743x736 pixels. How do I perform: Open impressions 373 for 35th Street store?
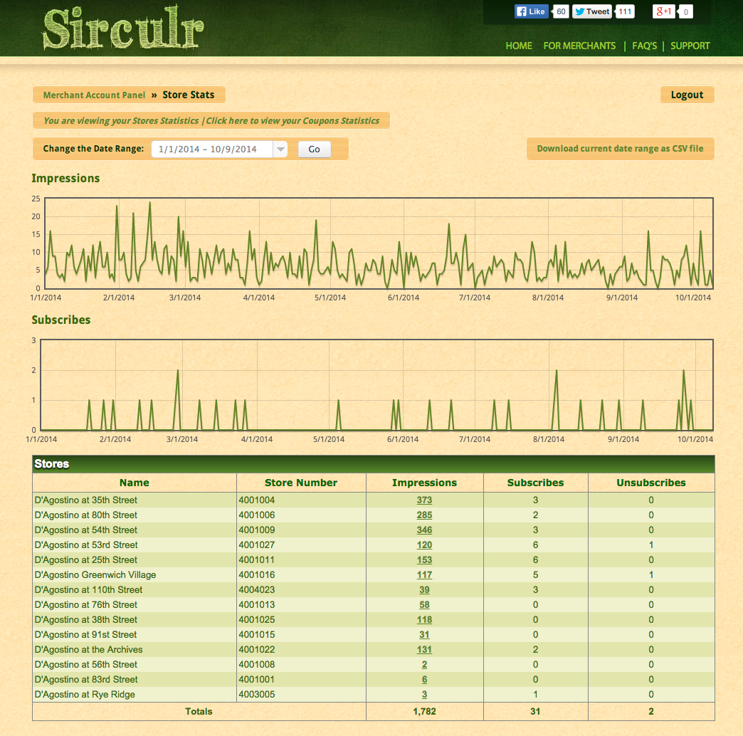click(x=424, y=500)
